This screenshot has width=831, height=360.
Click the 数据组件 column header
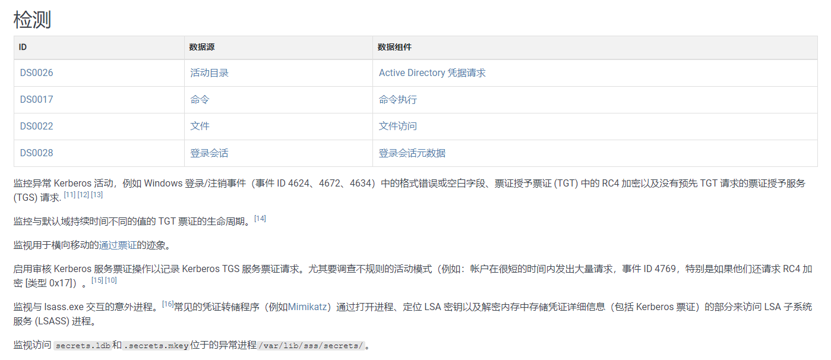pyautogui.click(x=394, y=47)
